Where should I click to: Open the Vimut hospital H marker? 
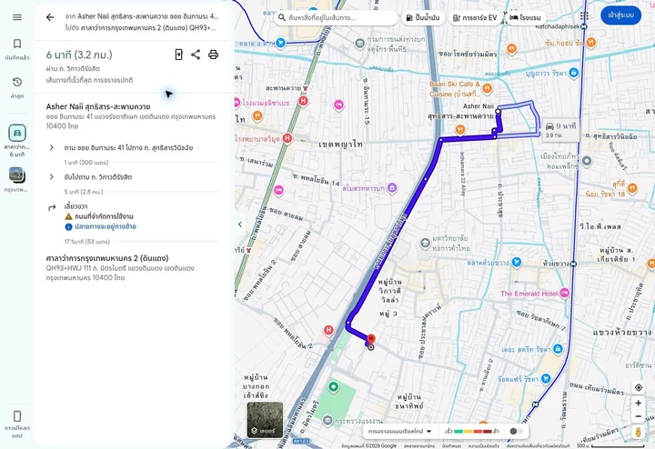point(287,138)
